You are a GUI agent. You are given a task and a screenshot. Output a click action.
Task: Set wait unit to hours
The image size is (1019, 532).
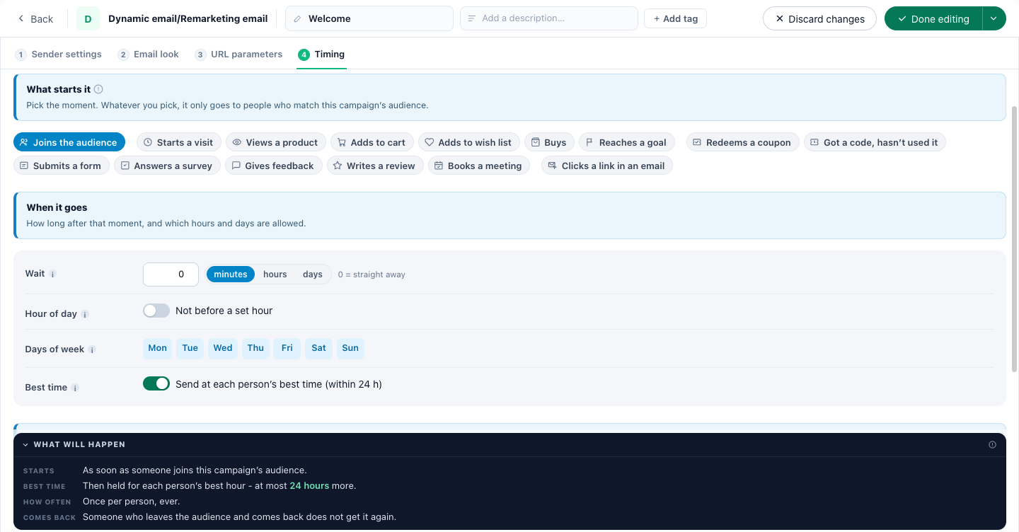(275, 274)
